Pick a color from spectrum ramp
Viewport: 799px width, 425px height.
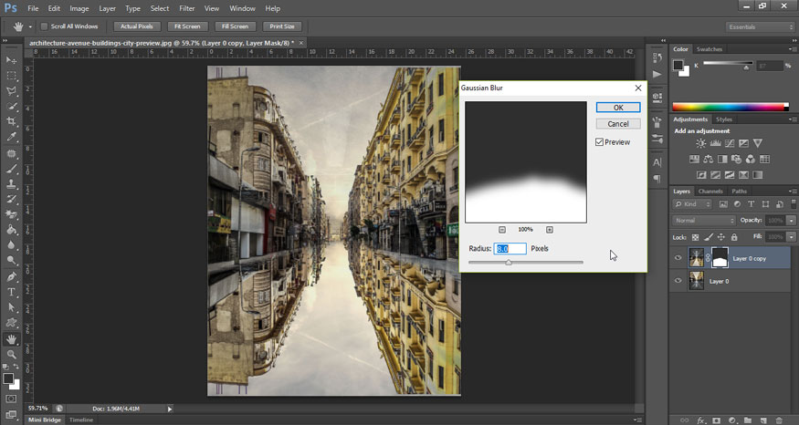coord(731,107)
